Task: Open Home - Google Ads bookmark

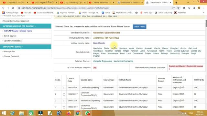Action: point(89,13)
